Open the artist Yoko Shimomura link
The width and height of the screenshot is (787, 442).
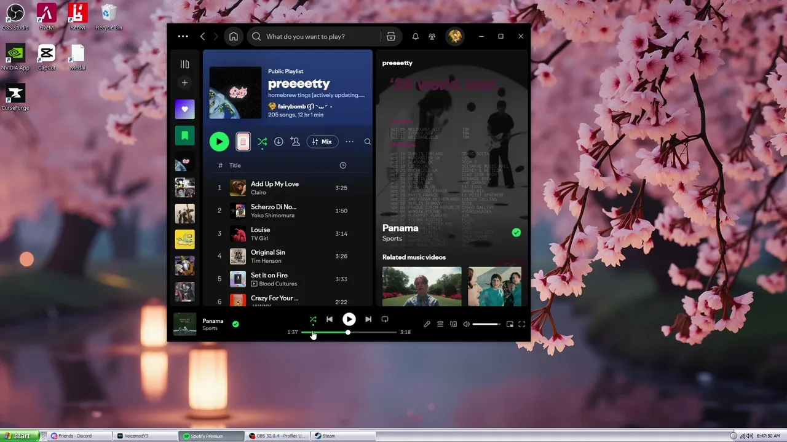(x=272, y=215)
